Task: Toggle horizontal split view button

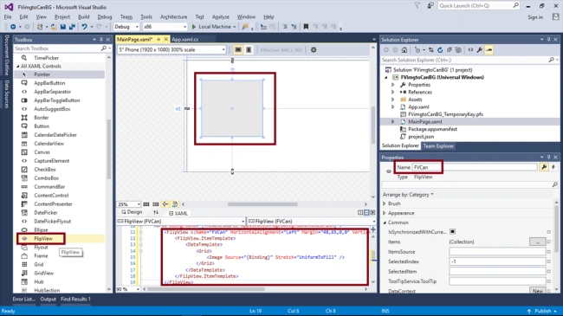Action: [x=366, y=213]
